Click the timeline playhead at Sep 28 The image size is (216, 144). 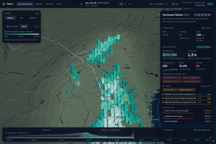[133, 138]
